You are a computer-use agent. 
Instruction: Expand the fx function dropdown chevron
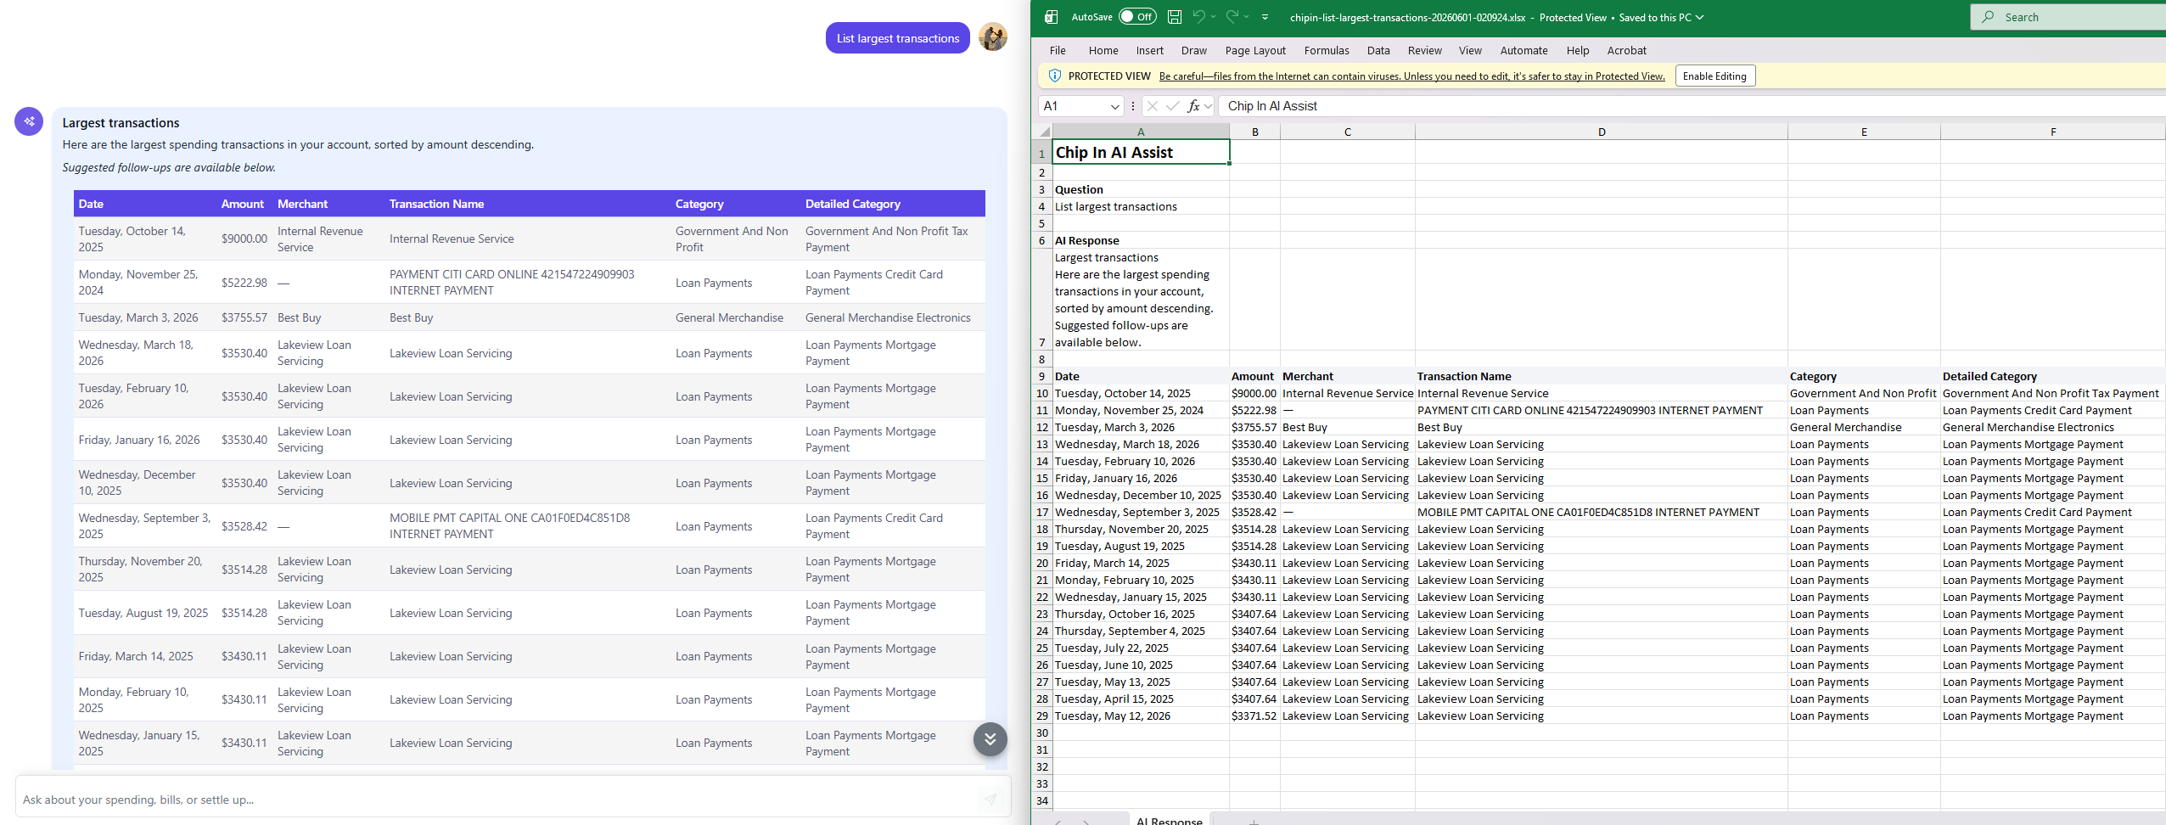[1208, 106]
